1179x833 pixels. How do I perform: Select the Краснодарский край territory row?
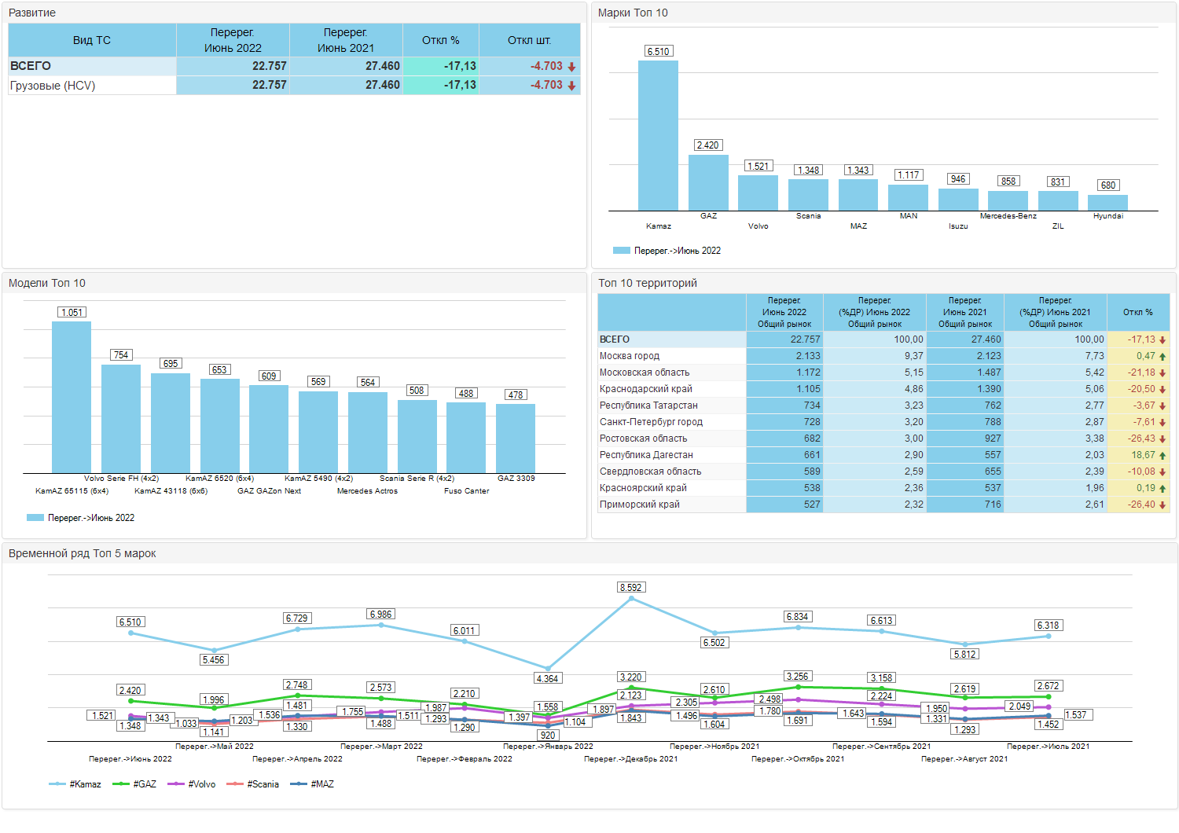883,389
